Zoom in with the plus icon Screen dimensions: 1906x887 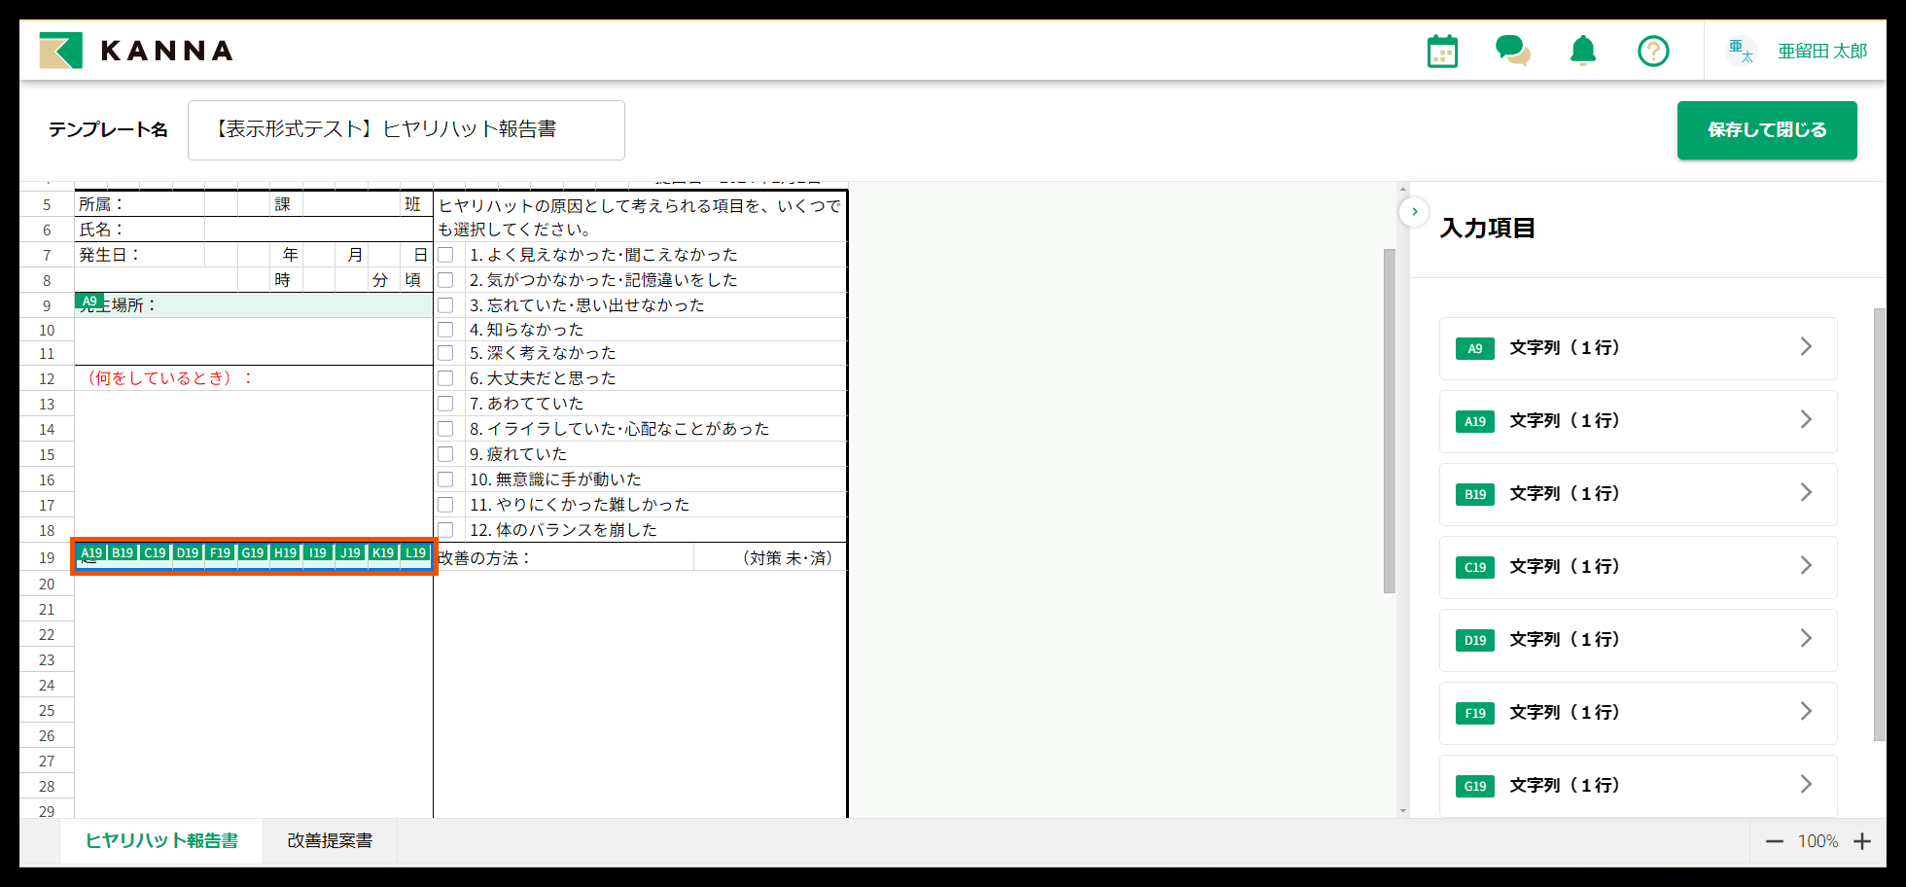[1862, 841]
